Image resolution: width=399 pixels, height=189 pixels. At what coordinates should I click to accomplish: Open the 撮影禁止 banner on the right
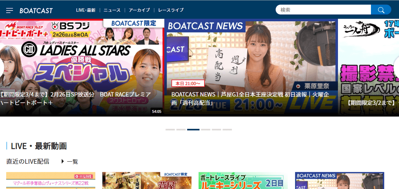(x=368, y=67)
